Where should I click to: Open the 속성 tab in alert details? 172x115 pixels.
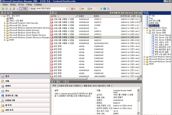[x=54, y=86]
